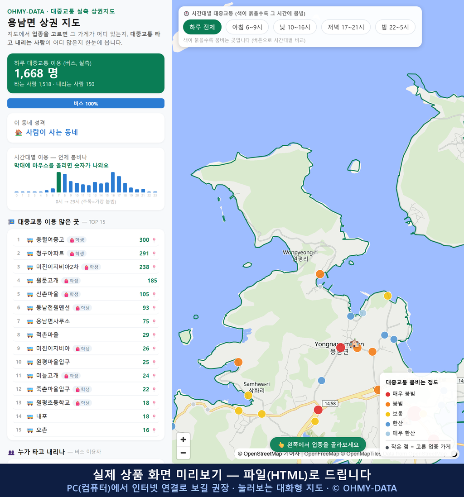The width and height of the screenshot is (464, 497).
Task: Select the 하루 전체 time filter
Action: 202,27
